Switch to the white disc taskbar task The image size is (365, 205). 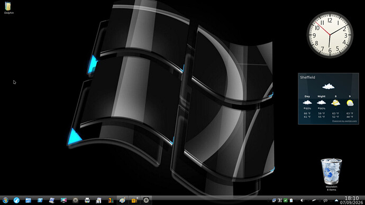point(146,200)
